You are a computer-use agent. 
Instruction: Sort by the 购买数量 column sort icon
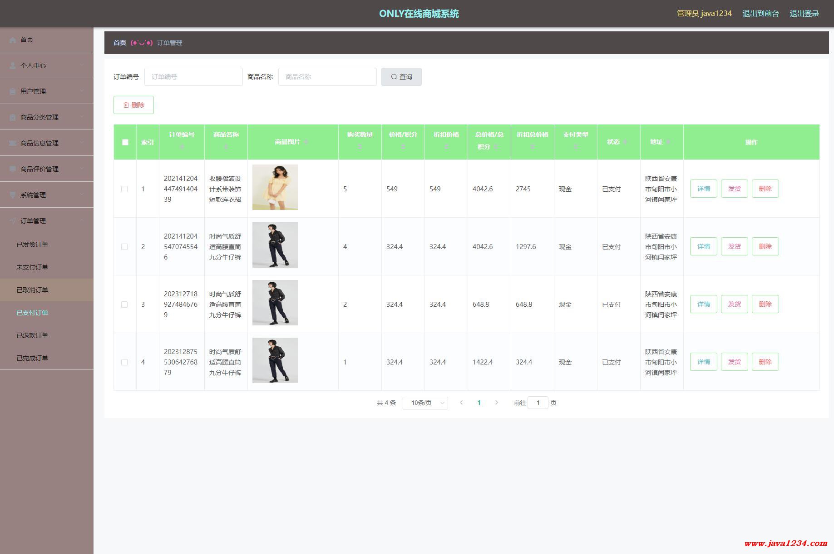[x=360, y=147]
